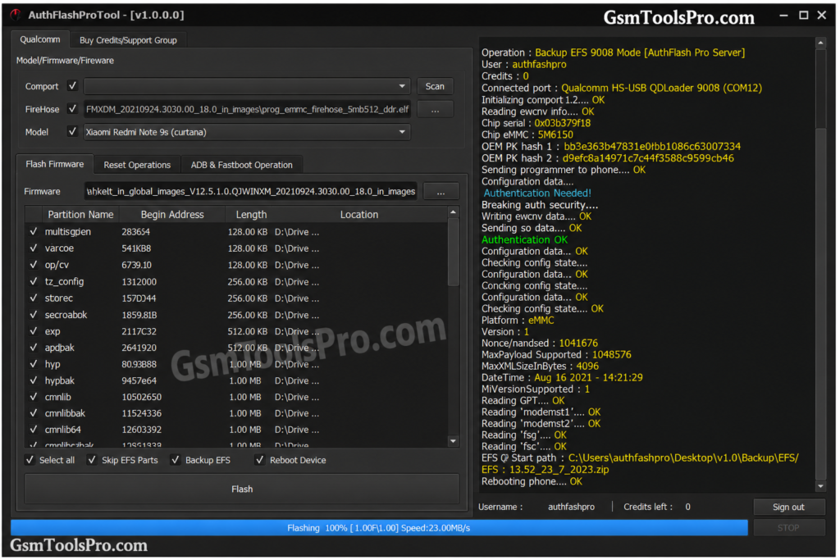Uncheck the varcoe partition
Image resolution: width=840 pixels, height=560 pixels.
tap(33, 248)
